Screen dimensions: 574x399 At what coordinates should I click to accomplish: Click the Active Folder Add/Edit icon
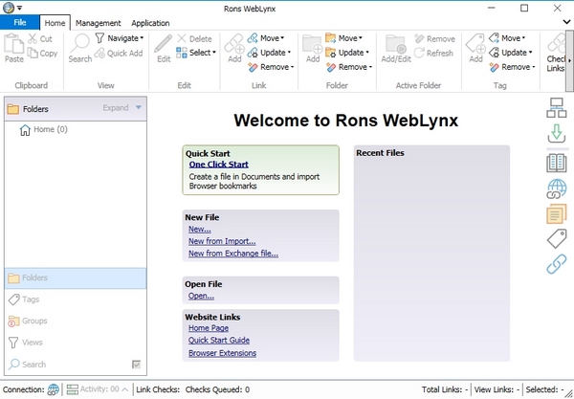coord(396,44)
